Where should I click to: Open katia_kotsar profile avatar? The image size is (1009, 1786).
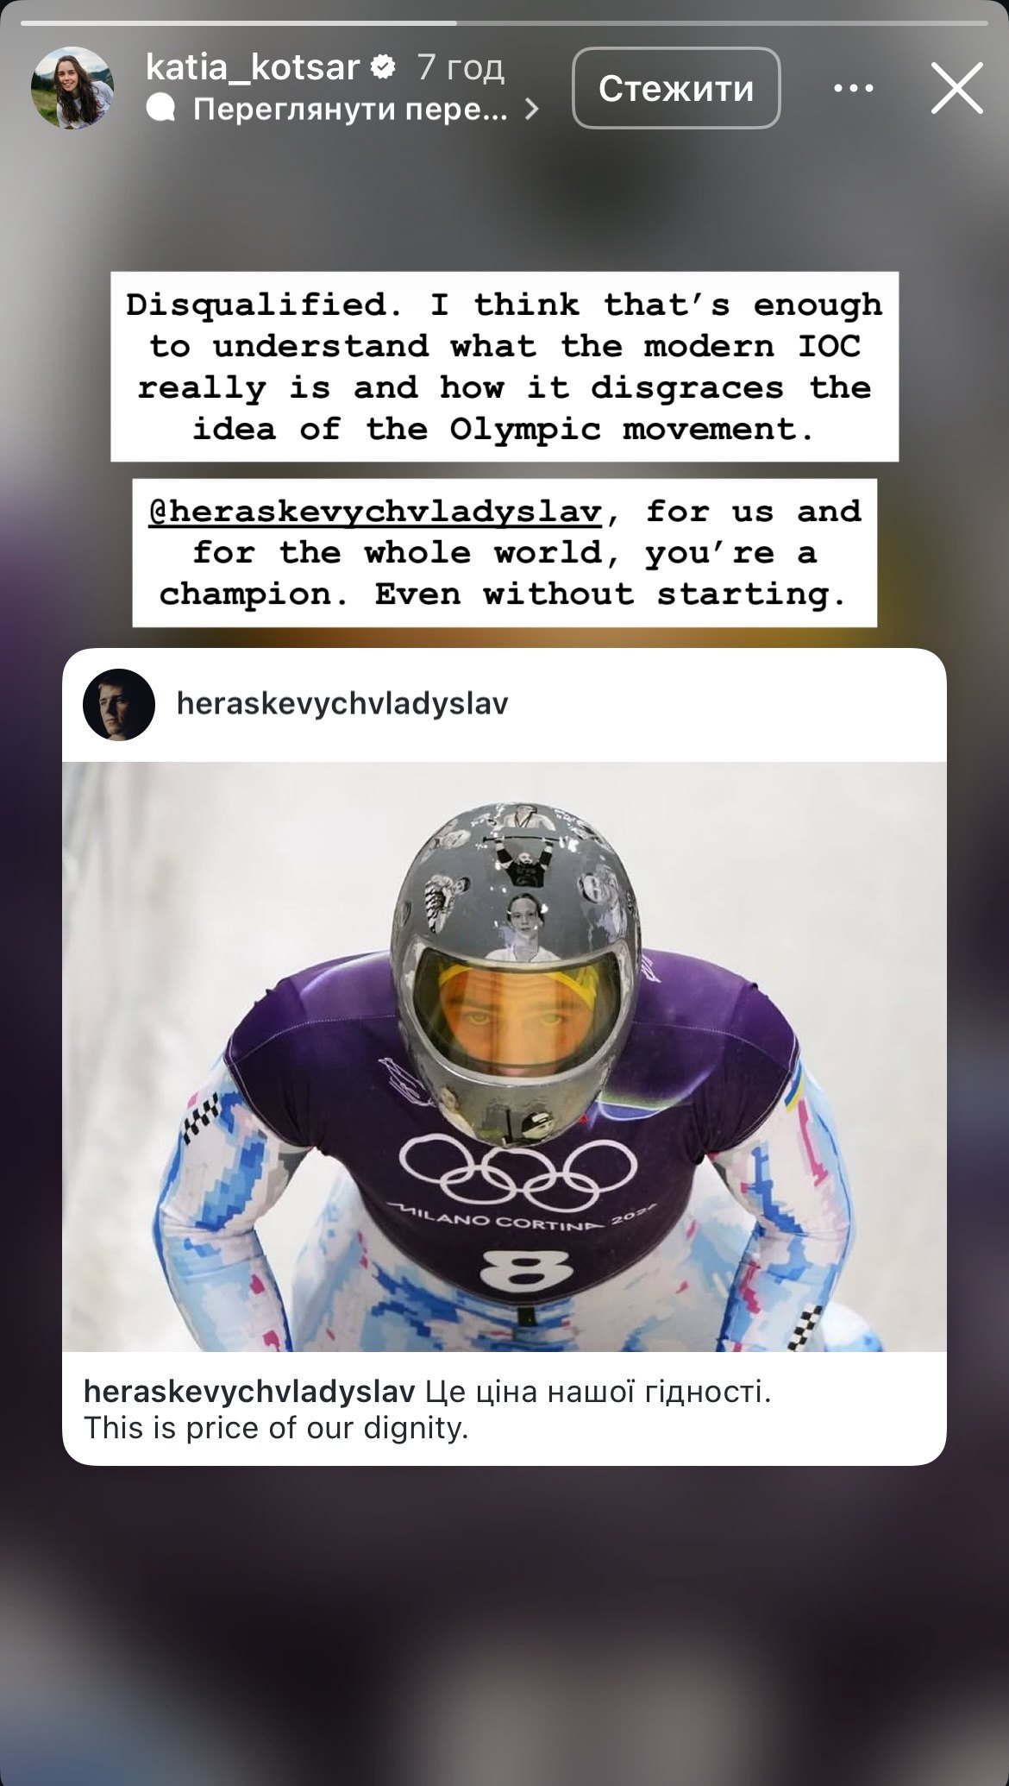pos(72,88)
